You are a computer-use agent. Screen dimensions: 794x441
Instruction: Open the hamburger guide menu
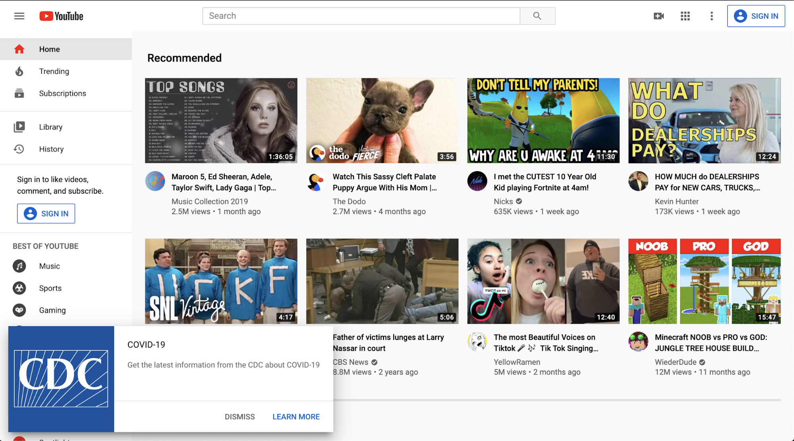[x=19, y=16]
